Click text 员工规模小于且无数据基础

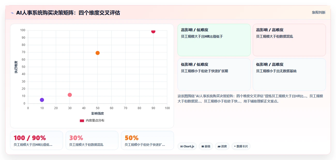click(x=276, y=71)
